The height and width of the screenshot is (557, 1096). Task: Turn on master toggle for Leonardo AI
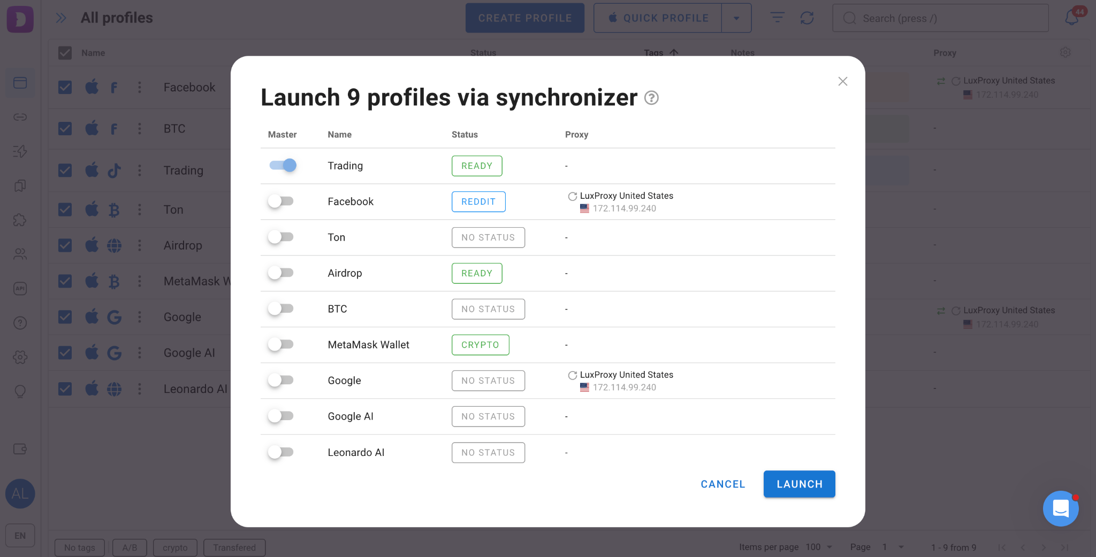(x=281, y=452)
